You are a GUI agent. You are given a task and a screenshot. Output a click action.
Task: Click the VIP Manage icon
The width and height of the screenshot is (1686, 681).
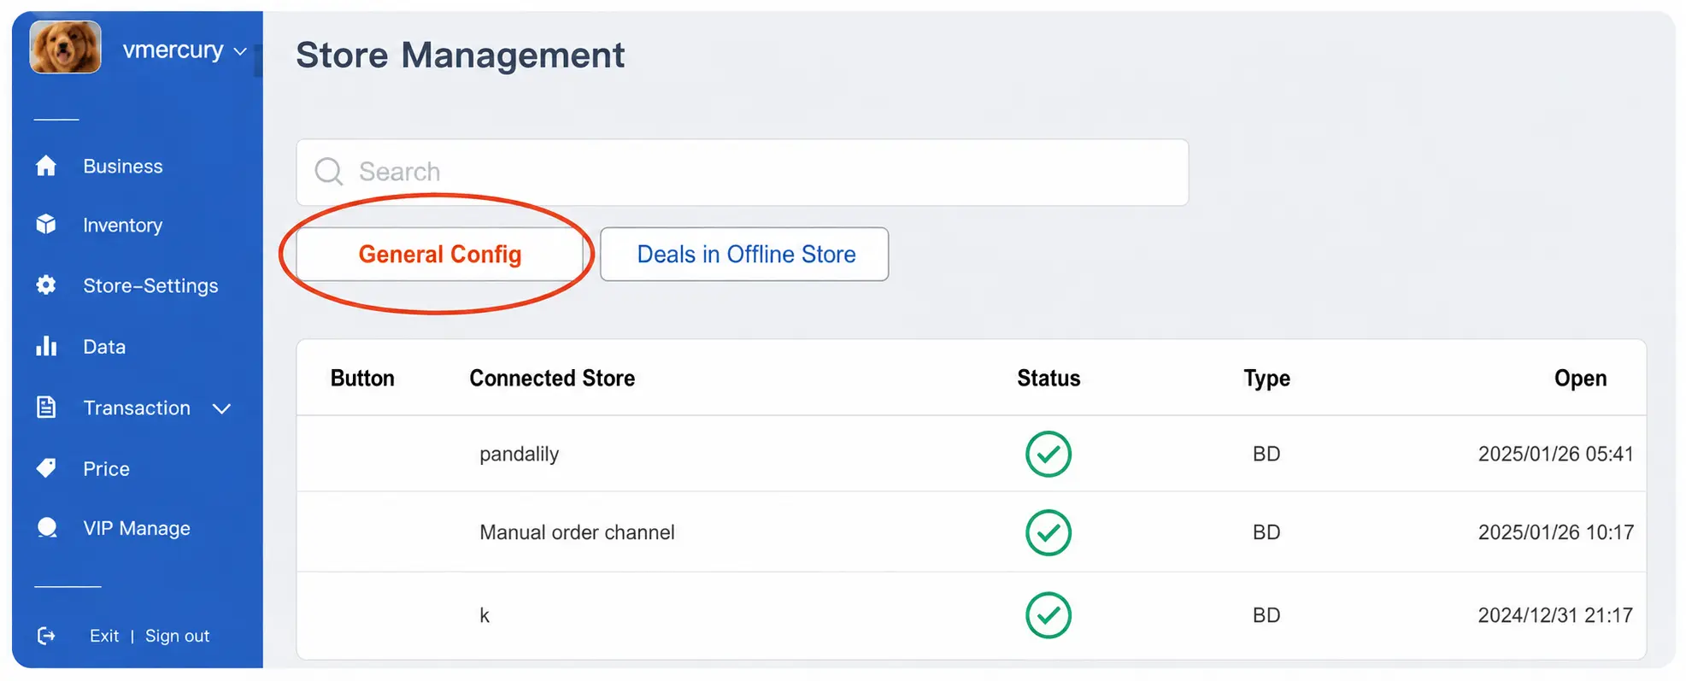47,528
